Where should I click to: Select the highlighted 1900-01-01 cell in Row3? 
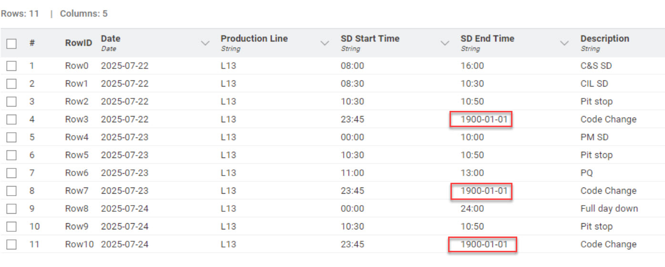[481, 119]
